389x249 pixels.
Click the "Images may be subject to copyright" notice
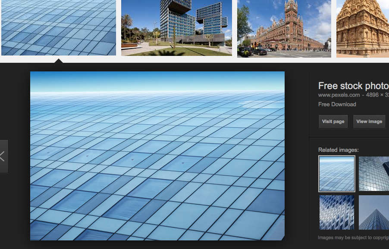click(x=353, y=237)
